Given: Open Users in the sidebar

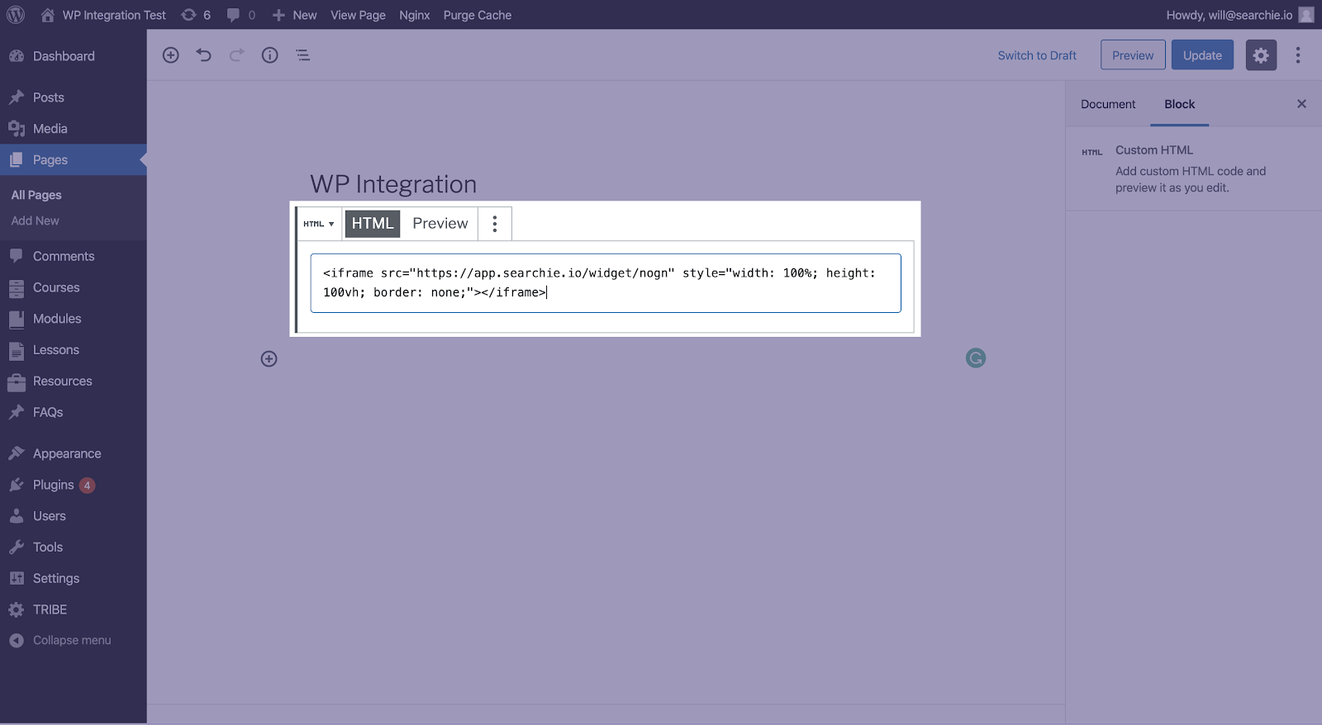Looking at the screenshot, I should pos(74,516).
